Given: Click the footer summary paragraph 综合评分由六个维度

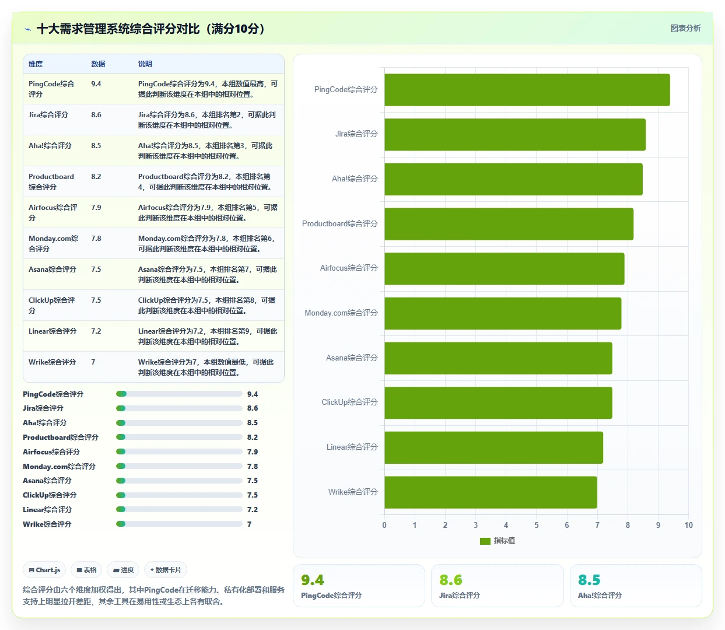Looking at the screenshot, I should [153, 596].
